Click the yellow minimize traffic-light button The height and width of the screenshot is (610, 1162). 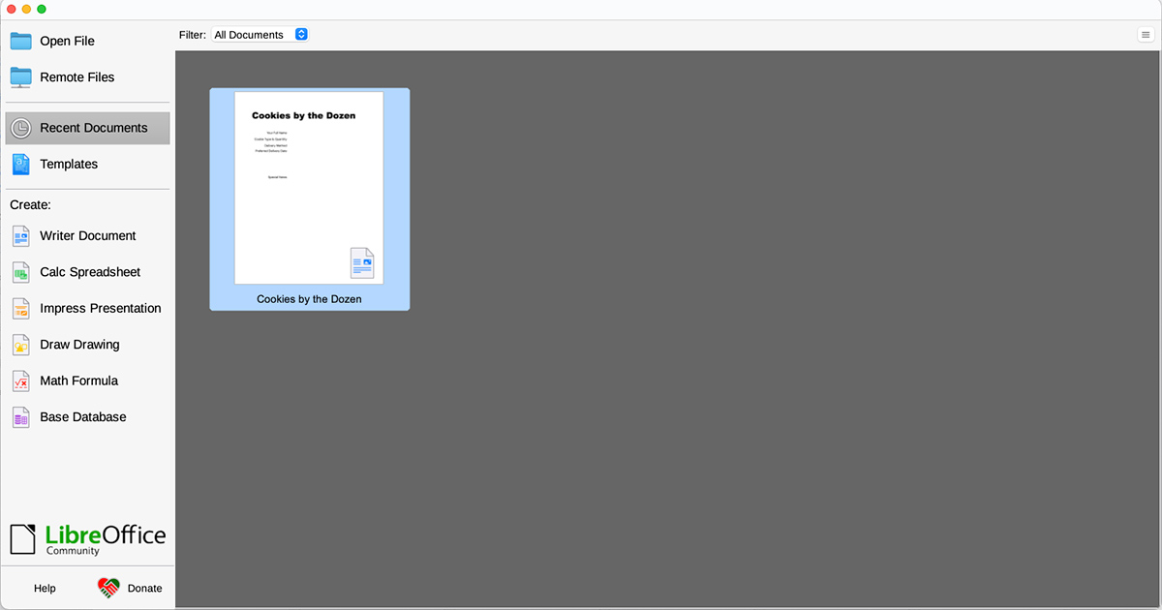coord(26,8)
